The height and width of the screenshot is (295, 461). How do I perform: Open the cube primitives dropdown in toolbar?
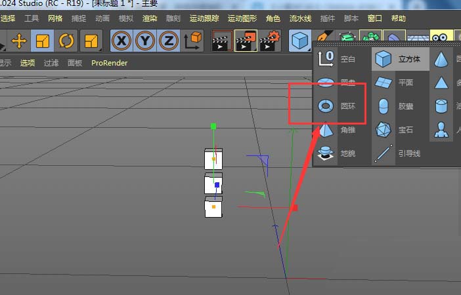(x=301, y=41)
